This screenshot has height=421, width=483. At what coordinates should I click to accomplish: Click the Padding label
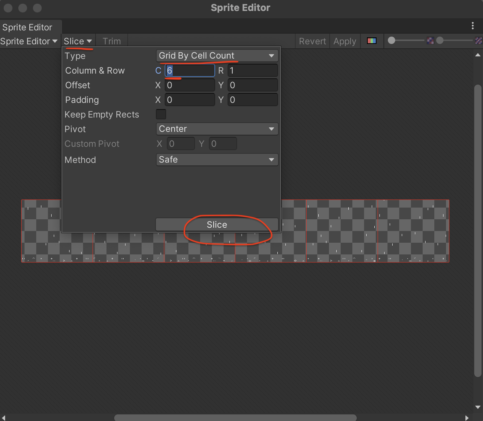coord(82,100)
